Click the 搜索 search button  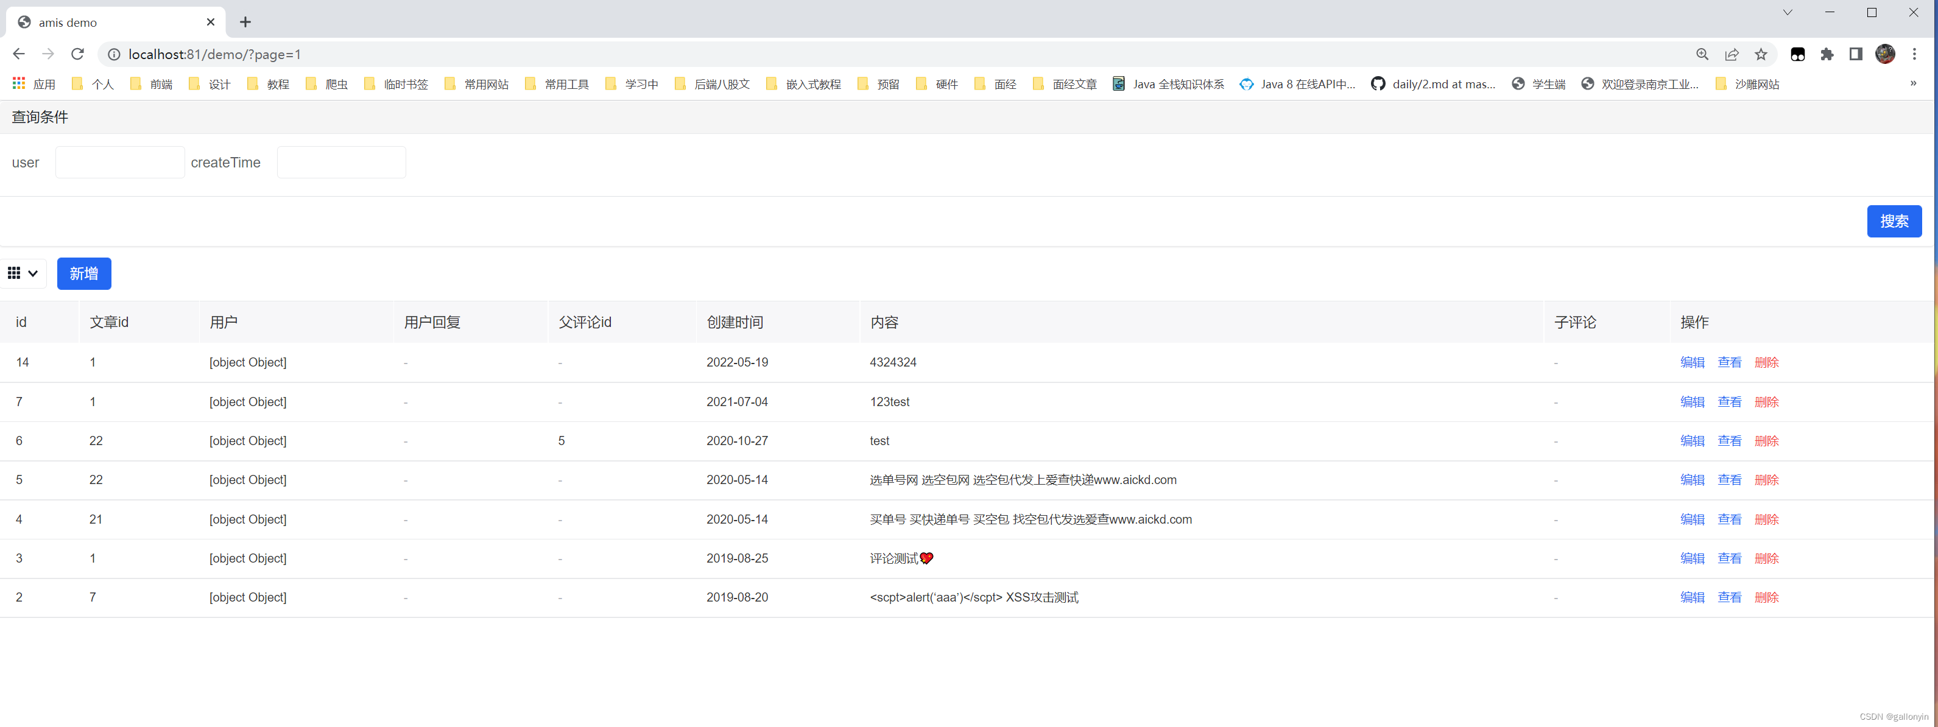click(x=1894, y=220)
